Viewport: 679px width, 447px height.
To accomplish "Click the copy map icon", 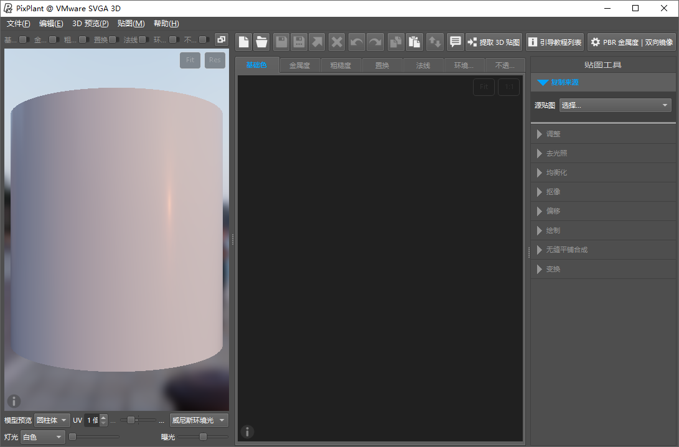I will [x=396, y=42].
